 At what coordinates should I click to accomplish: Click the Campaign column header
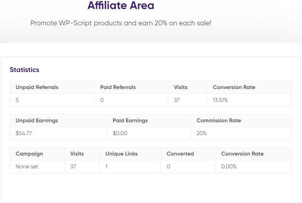pyautogui.click(x=29, y=154)
